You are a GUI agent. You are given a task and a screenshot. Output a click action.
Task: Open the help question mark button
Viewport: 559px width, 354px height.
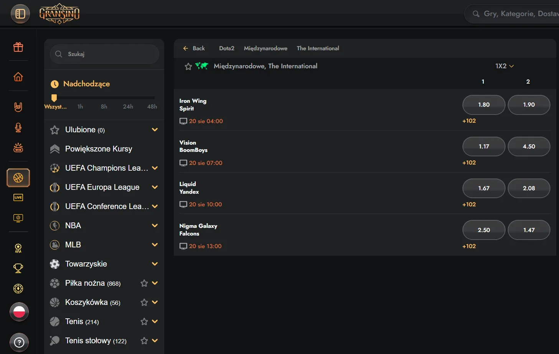click(x=19, y=342)
